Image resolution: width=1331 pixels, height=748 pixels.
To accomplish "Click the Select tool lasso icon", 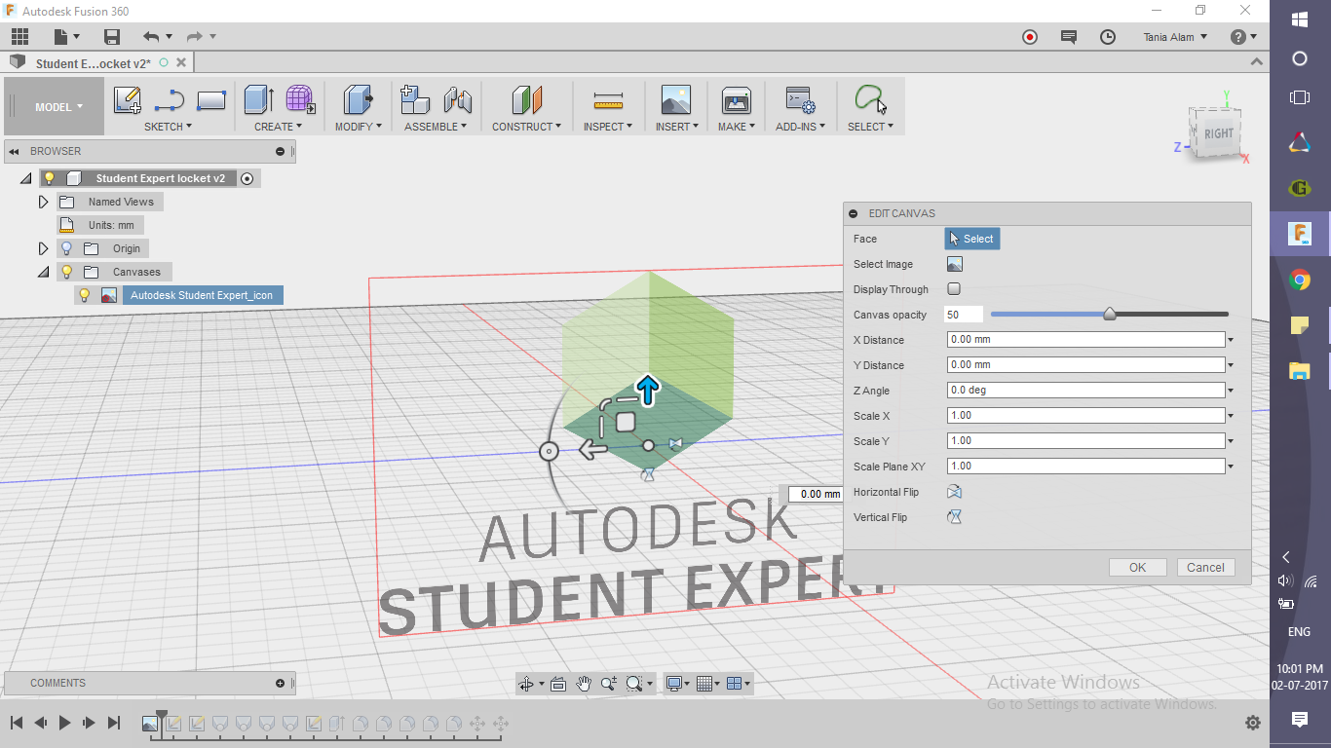I will pos(870,100).
